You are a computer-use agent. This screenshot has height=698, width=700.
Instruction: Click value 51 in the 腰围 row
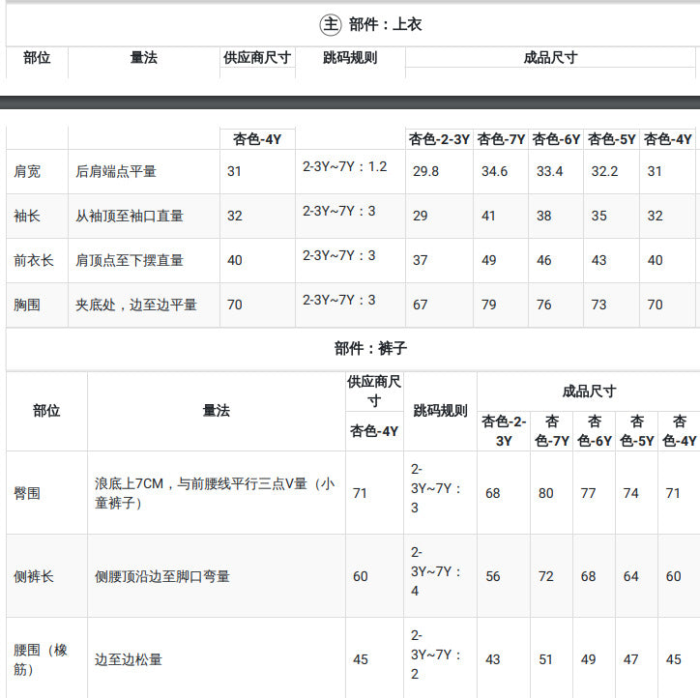(x=545, y=659)
